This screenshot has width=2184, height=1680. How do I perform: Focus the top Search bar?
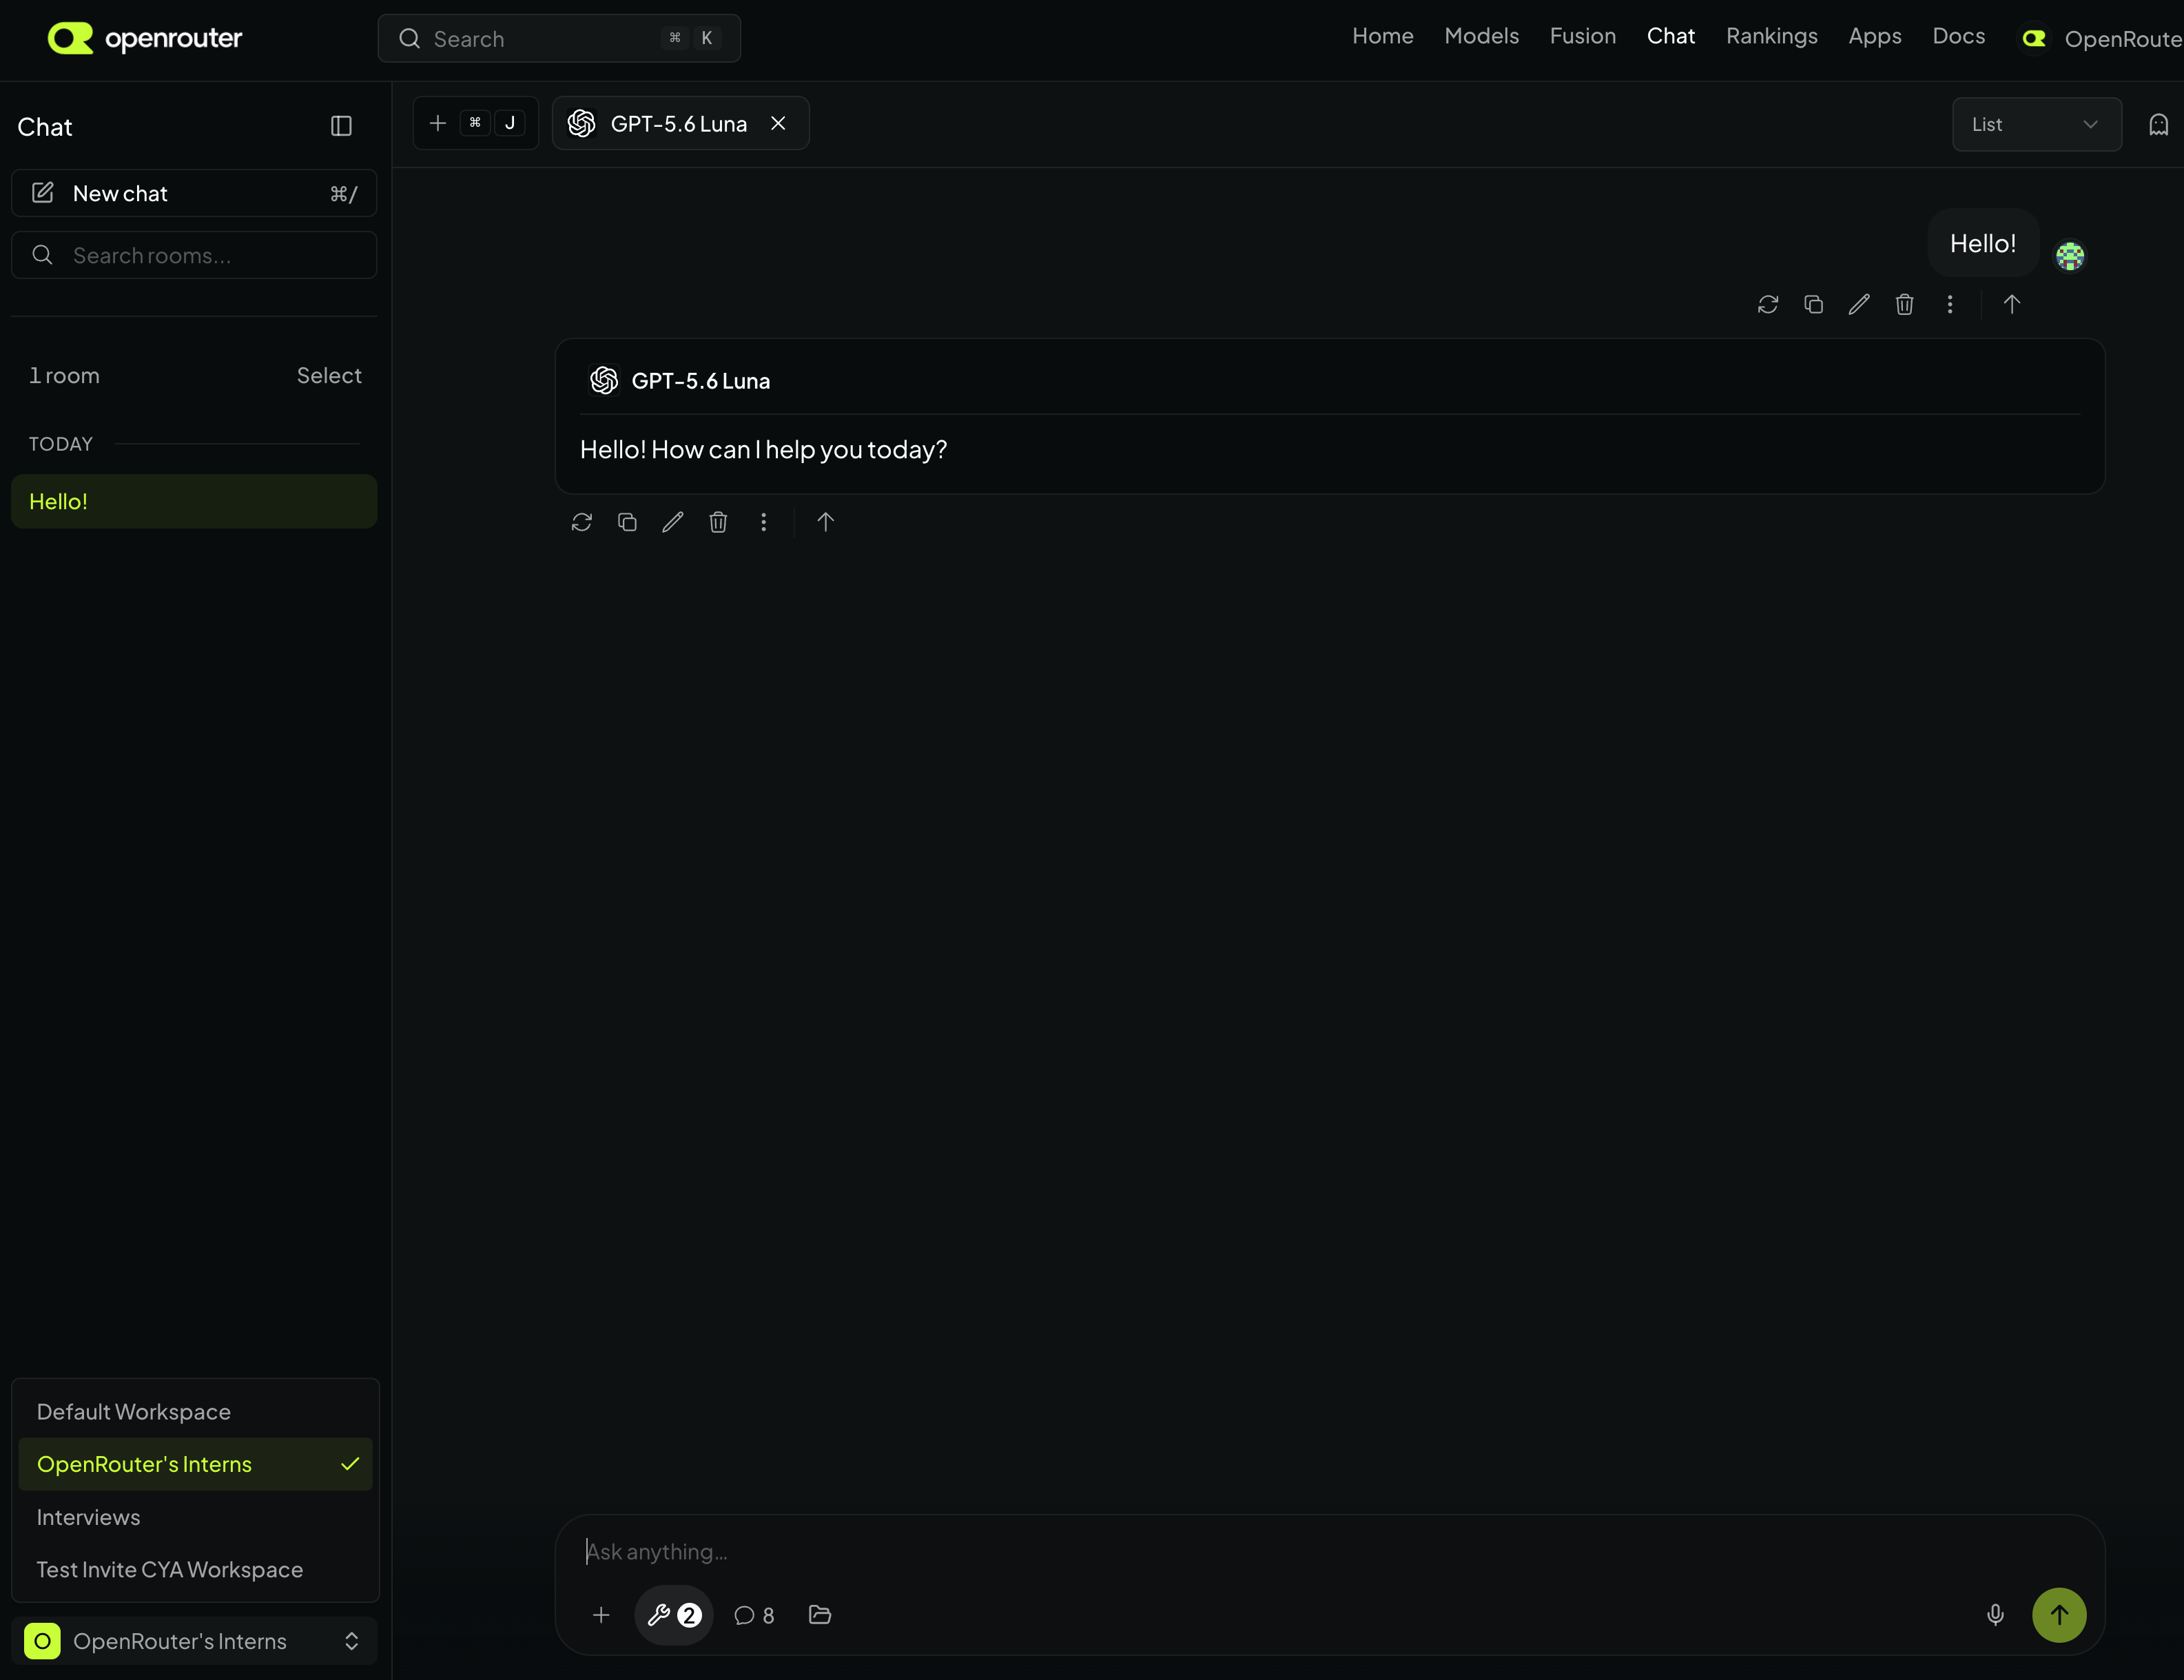pyautogui.click(x=559, y=38)
